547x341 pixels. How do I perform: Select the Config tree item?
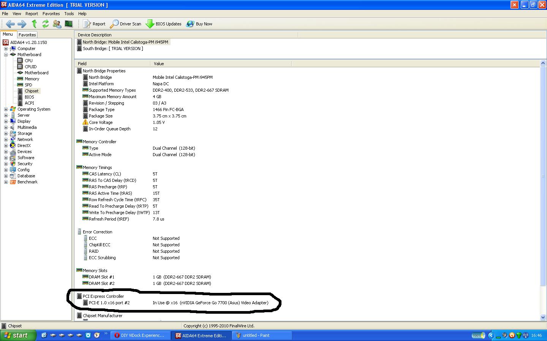(x=23, y=170)
